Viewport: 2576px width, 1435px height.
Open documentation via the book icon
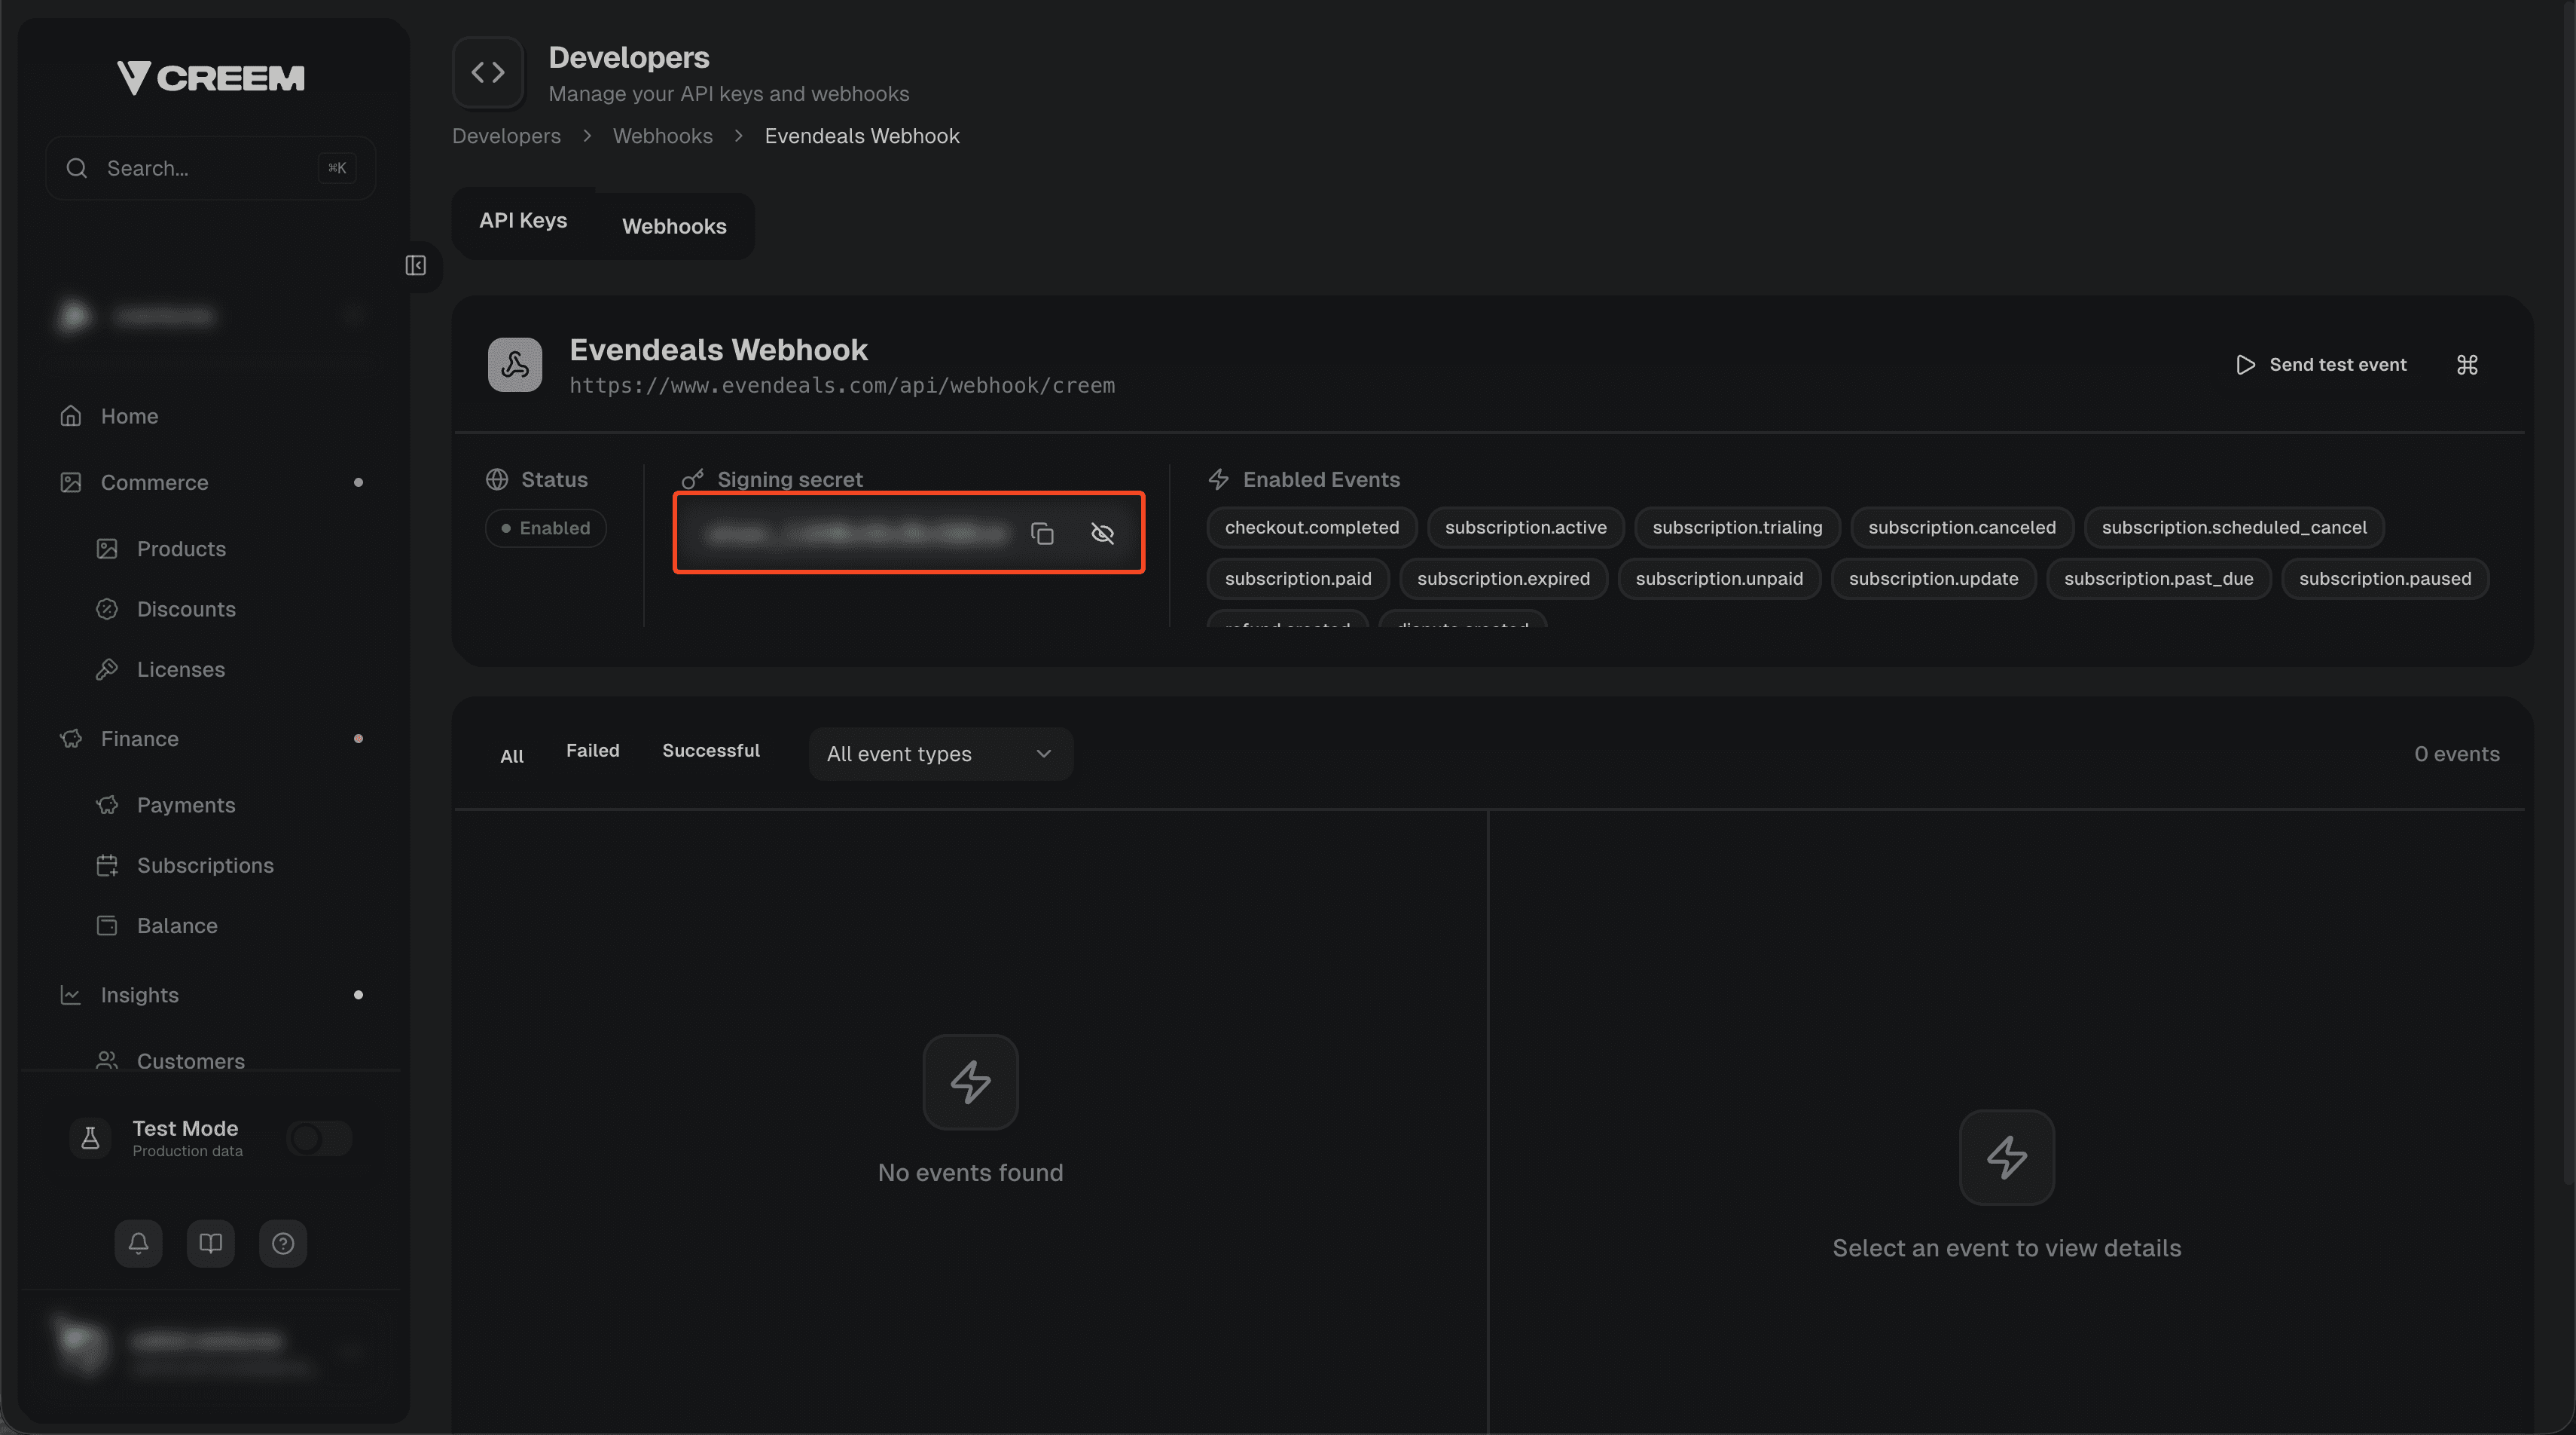pos(210,1243)
